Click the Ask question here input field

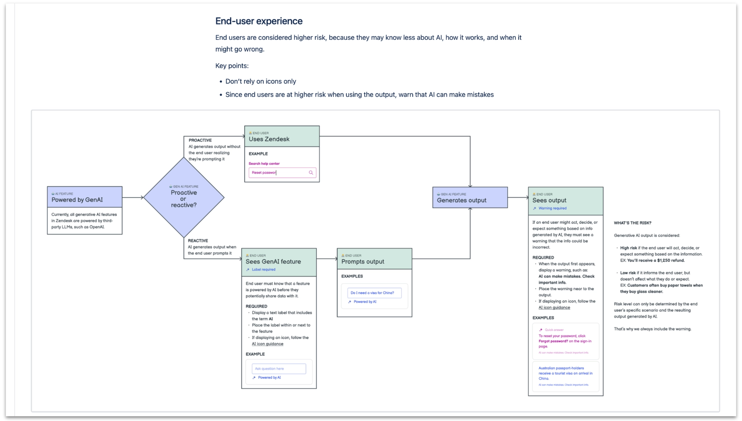pos(279,369)
